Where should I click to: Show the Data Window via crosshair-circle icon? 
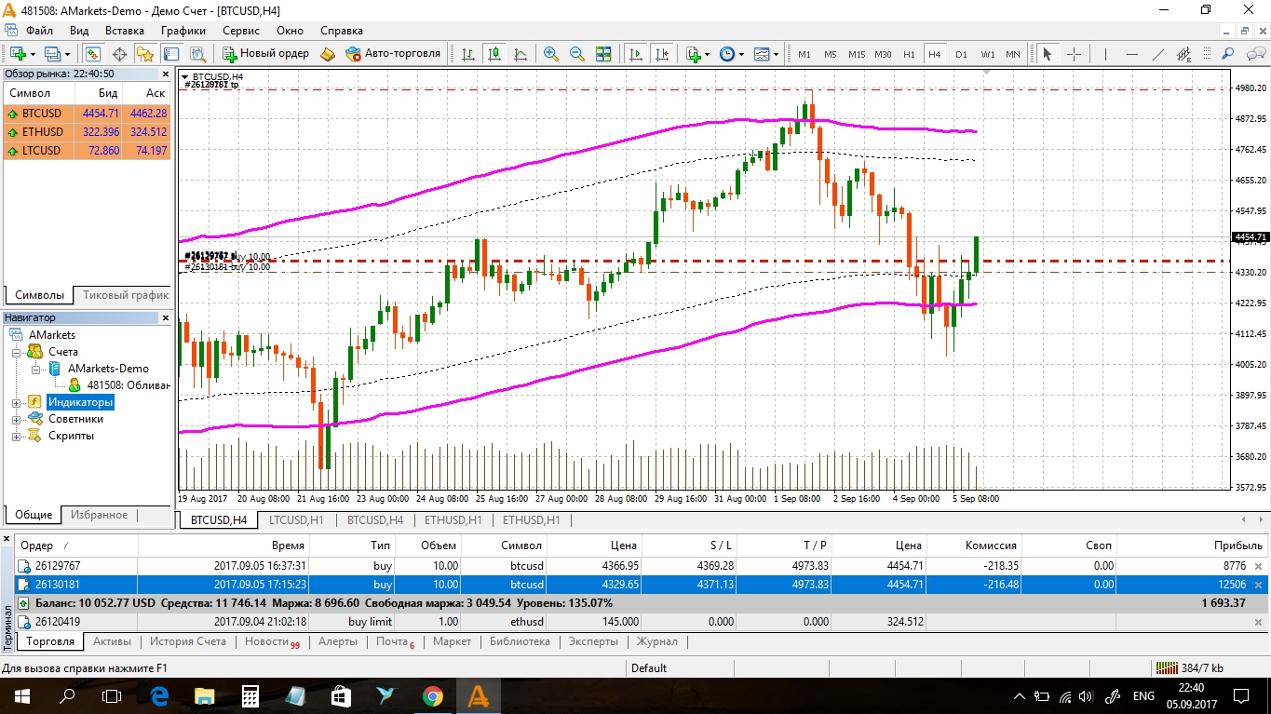coord(119,54)
